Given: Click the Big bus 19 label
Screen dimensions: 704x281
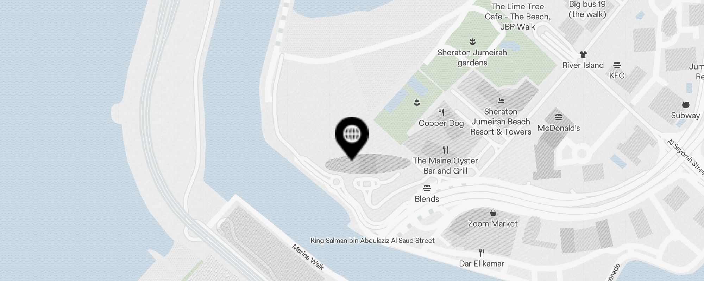Looking at the screenshot, I should 587,9.
